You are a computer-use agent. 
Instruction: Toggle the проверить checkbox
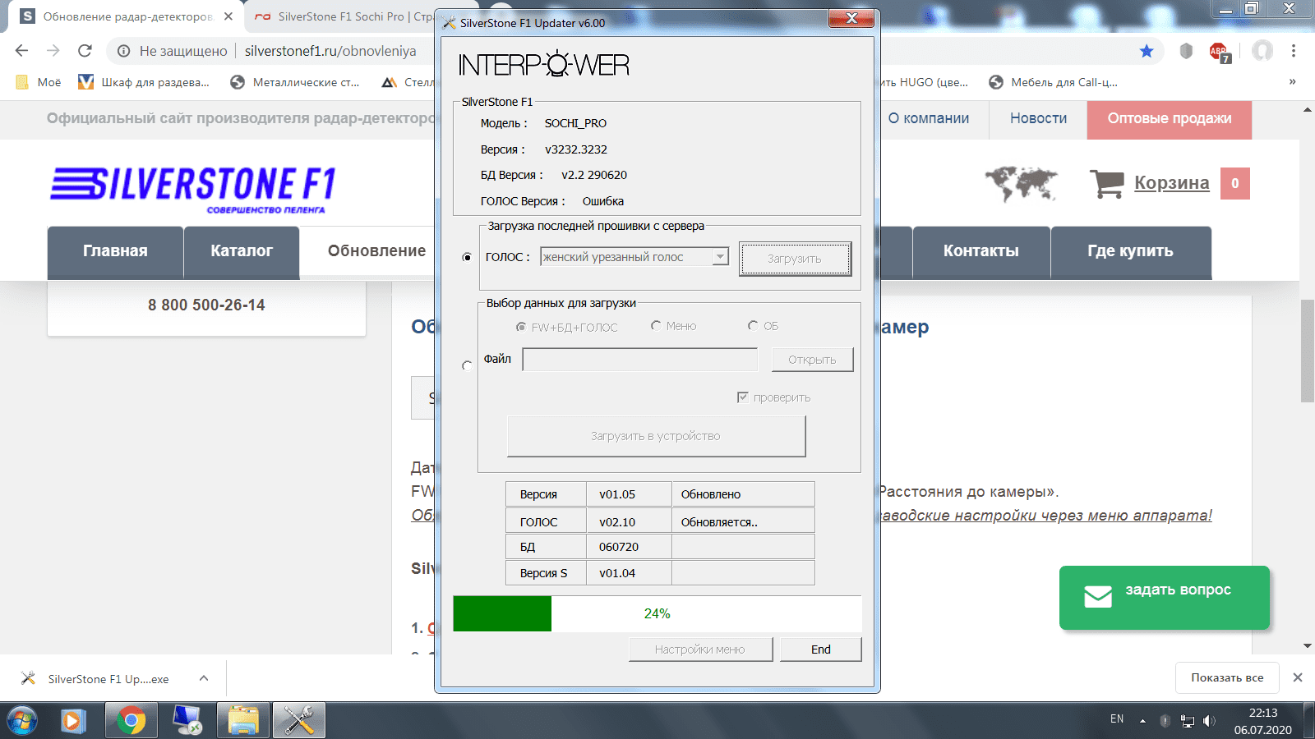(743, 397)
